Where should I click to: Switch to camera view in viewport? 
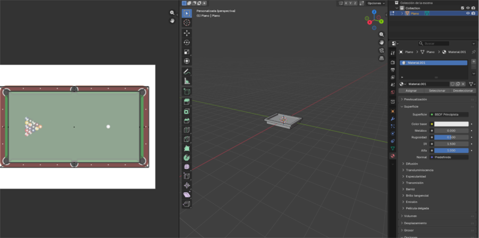point(382,50)
